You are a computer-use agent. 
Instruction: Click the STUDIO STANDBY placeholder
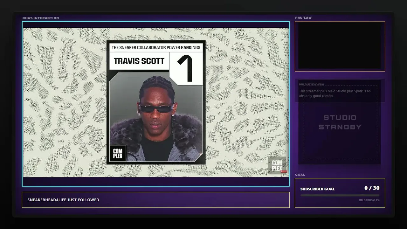tap(340, 122)
